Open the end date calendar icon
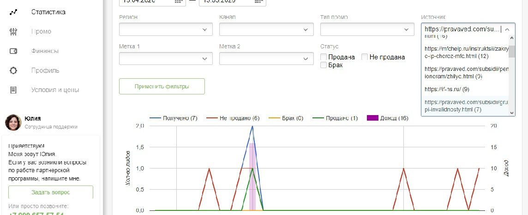 pos(261,2)
